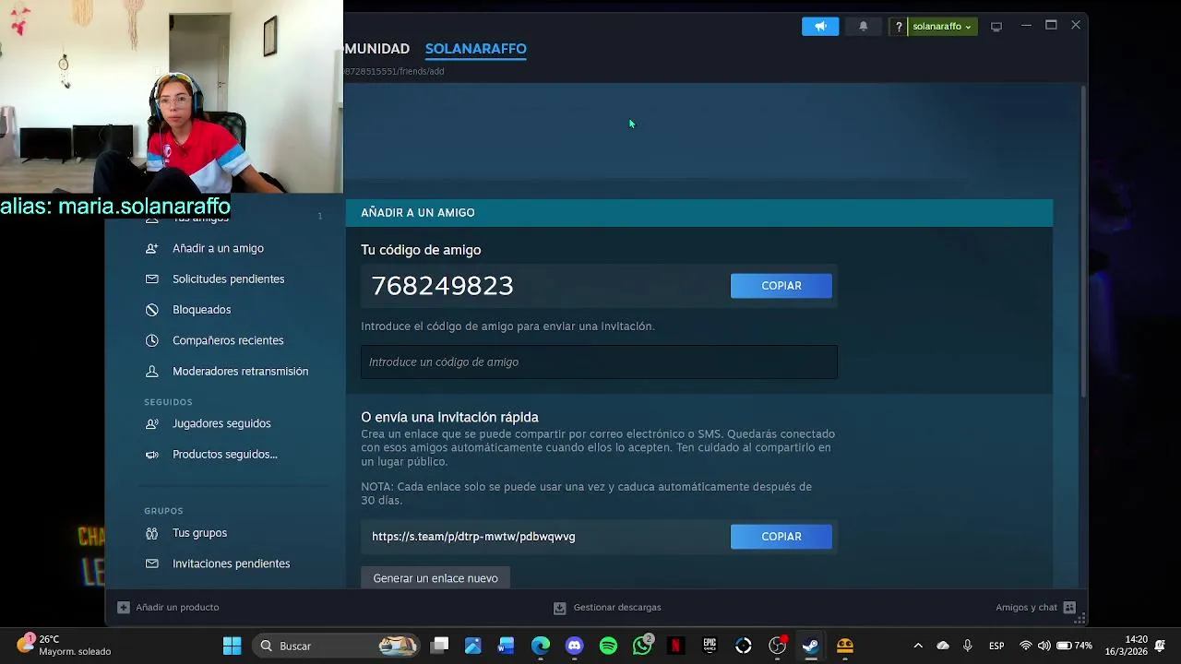Click the add-person icon beside Añadir a un amigo
Viewport: 1181px width, 664px height.
(152, 248)
